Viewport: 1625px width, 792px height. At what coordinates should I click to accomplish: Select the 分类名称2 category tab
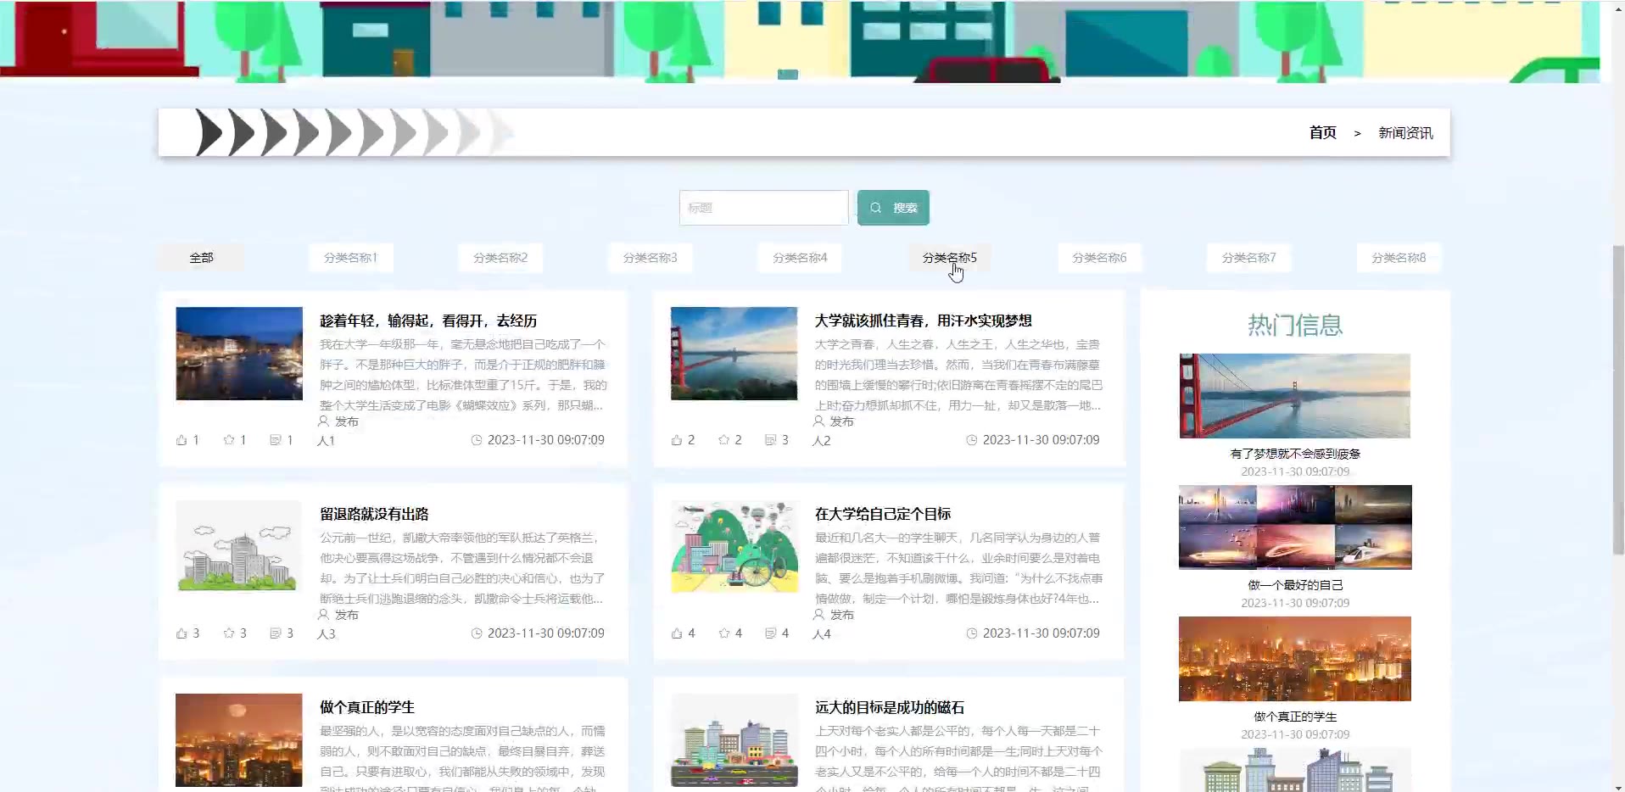pos(500,258)
